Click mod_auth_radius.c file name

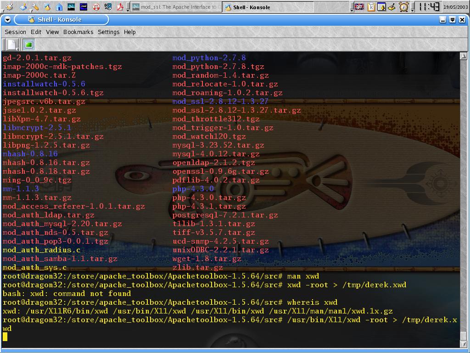[41, 250]
